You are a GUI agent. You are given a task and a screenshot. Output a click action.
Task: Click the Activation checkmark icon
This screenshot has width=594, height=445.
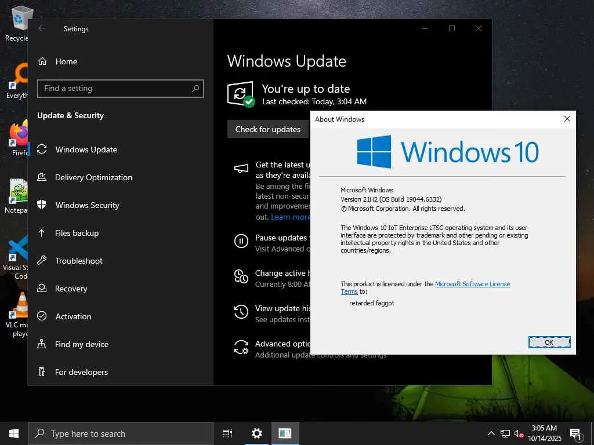[x=42, y=316]
